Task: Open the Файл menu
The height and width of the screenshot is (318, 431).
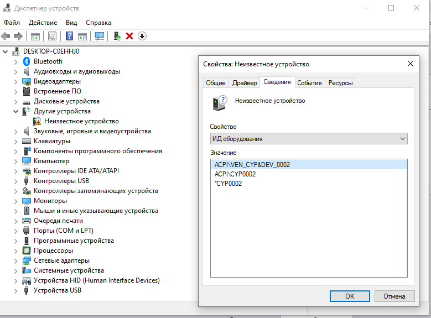Action: pyautogui.click(x=12, y=23)
